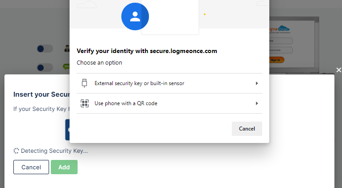Select External security key or built-in sensor
342x188 pixels.
(169, 83)
